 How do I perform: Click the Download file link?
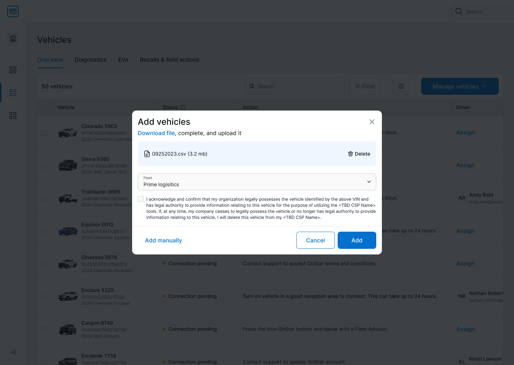[x=156, y=133]
